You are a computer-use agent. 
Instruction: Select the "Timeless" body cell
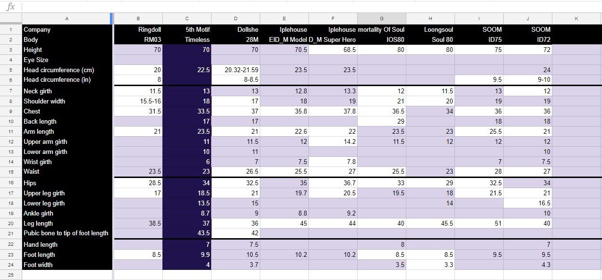click(x=187, y=39)
